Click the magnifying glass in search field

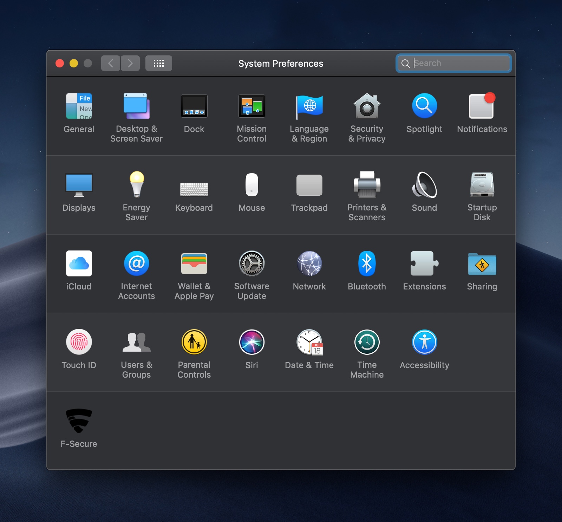405,64
